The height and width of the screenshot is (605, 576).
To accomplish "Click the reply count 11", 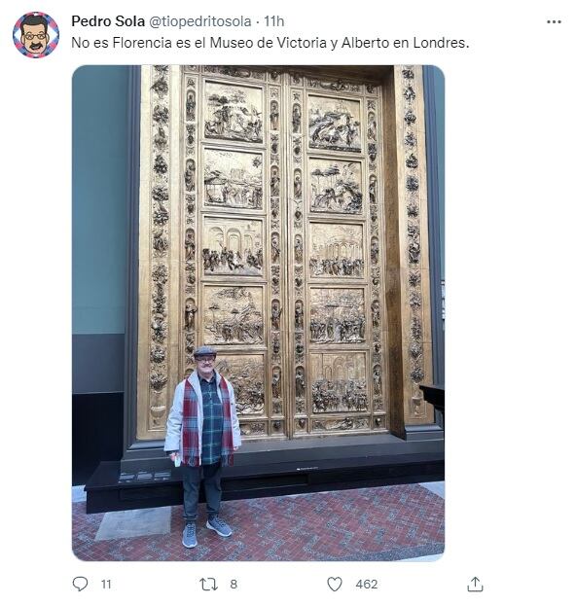I will [x=106, y=585].
